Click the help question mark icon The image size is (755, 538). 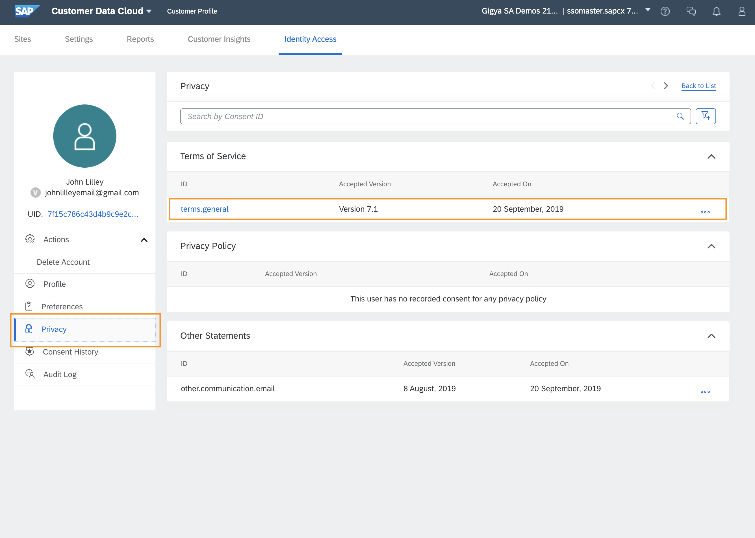665,11
